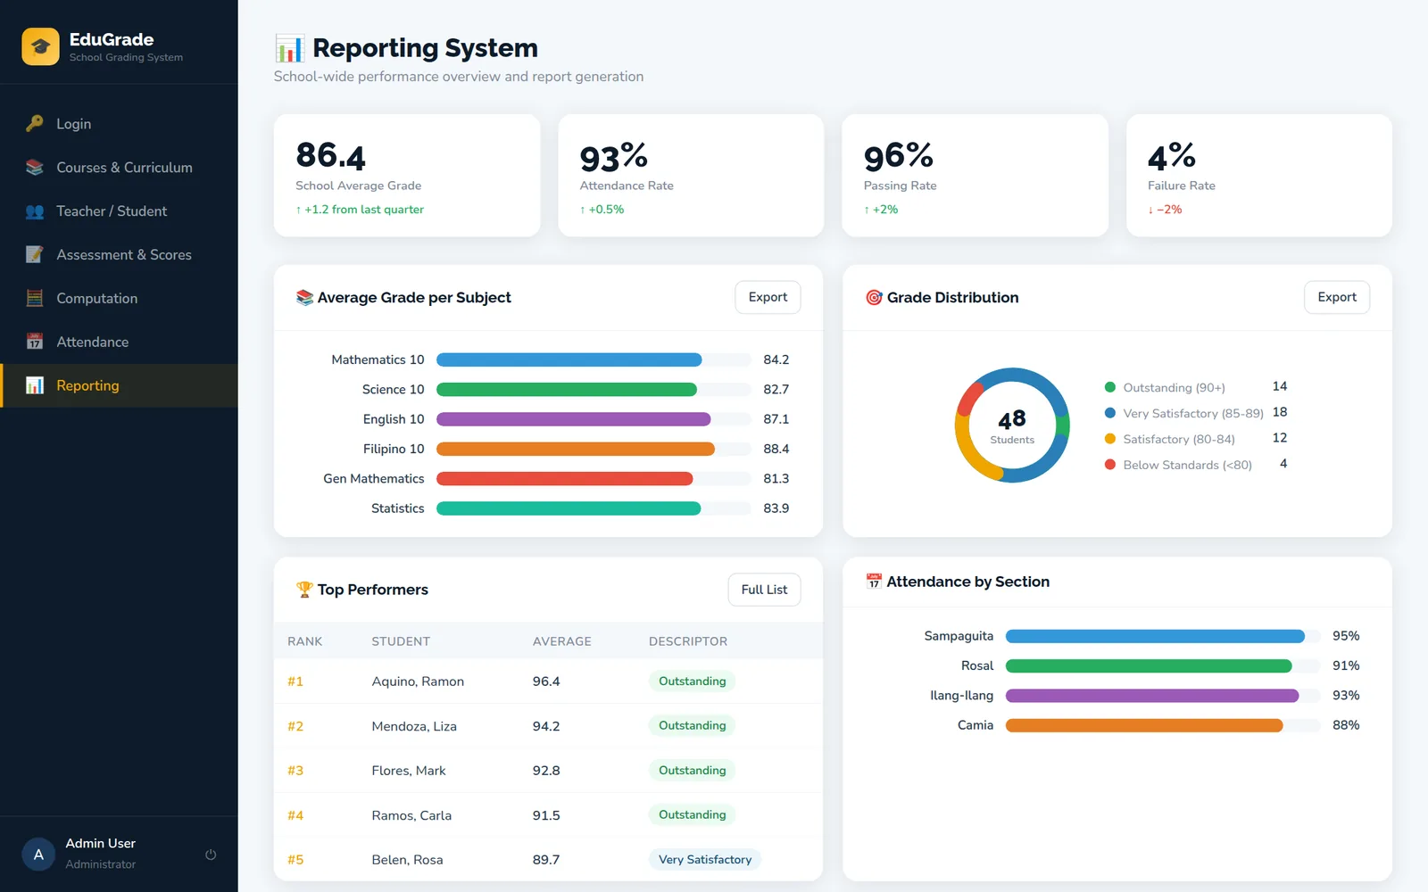1428x892 pixels.
Task: Click the calendar icon in Attendance by Section
Action: tap(874, 582)
